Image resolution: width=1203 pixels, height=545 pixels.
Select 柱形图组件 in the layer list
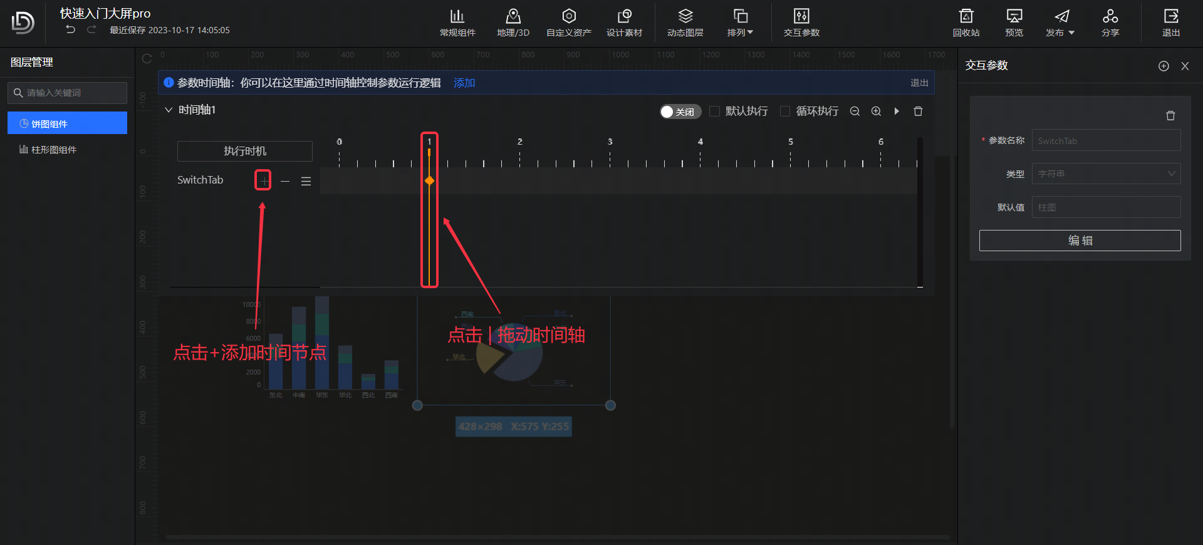click(54, 150)
